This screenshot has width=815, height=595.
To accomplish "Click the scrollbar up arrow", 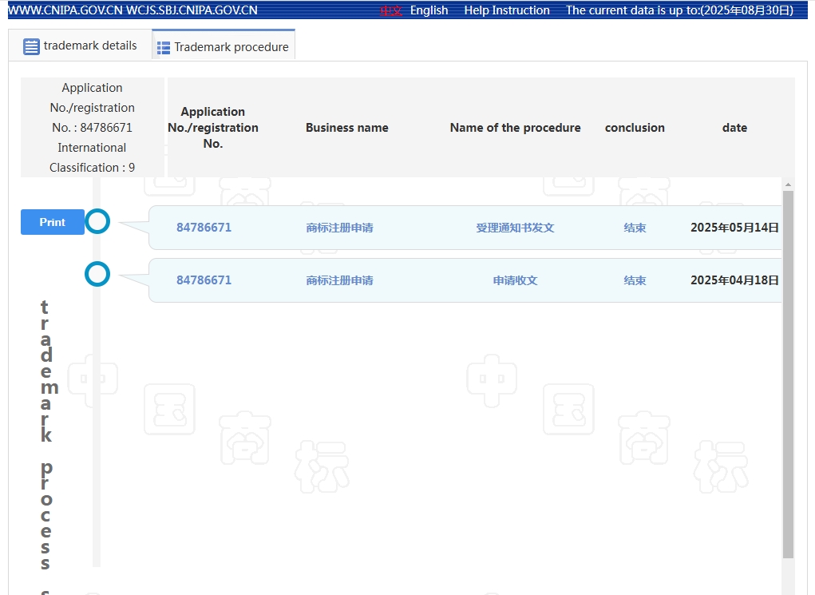I will click(x=788, y=184).
